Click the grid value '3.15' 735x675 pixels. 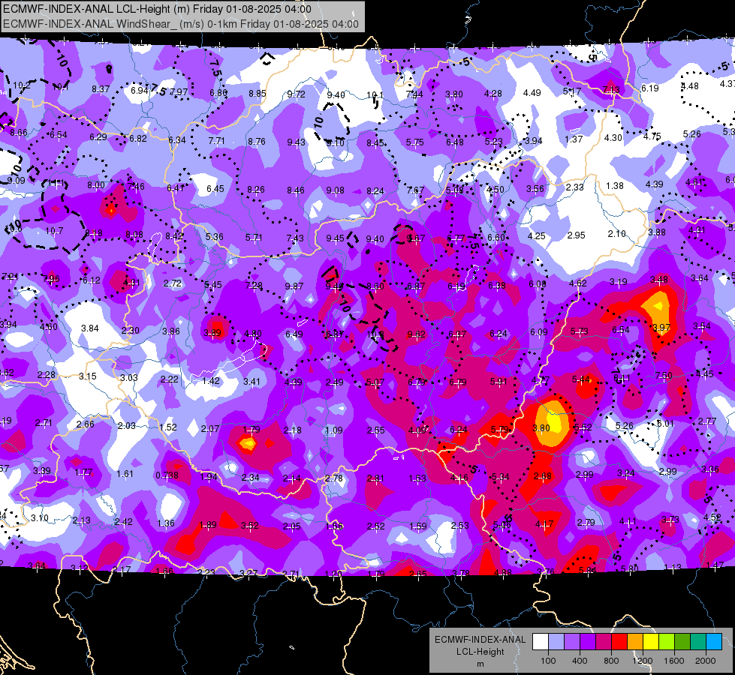(88, 376)
